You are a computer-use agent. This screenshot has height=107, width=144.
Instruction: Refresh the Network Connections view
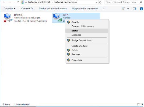pyautogui.click(x=100, y=2)
